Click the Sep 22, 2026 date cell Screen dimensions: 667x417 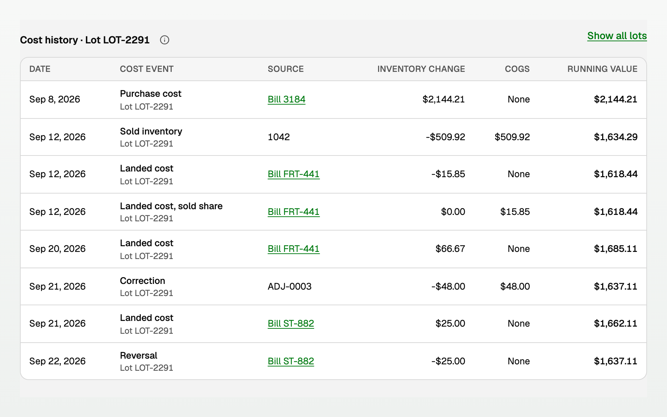point(57,361)
